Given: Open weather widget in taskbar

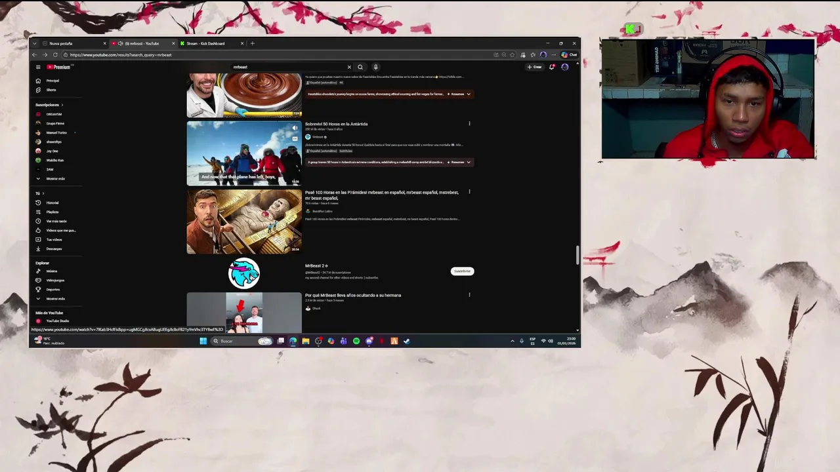Looking at the screenshot, I should pyautogui.click(x=49, y=341).
